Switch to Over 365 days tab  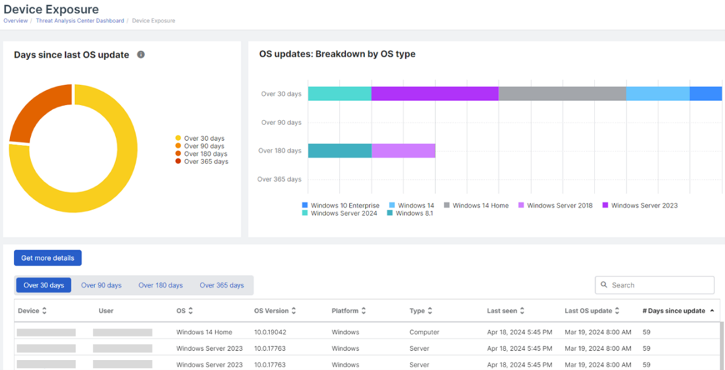point(221,285)
